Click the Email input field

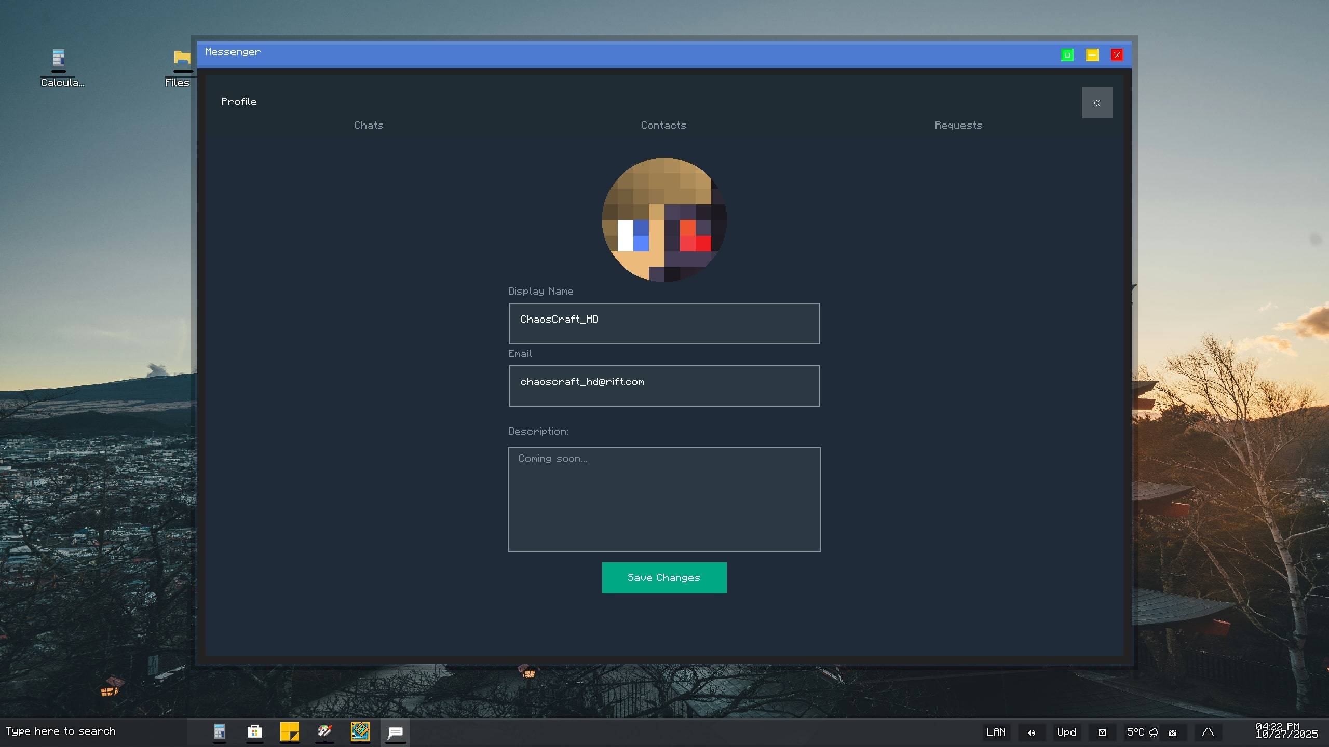tap(664, 385)
